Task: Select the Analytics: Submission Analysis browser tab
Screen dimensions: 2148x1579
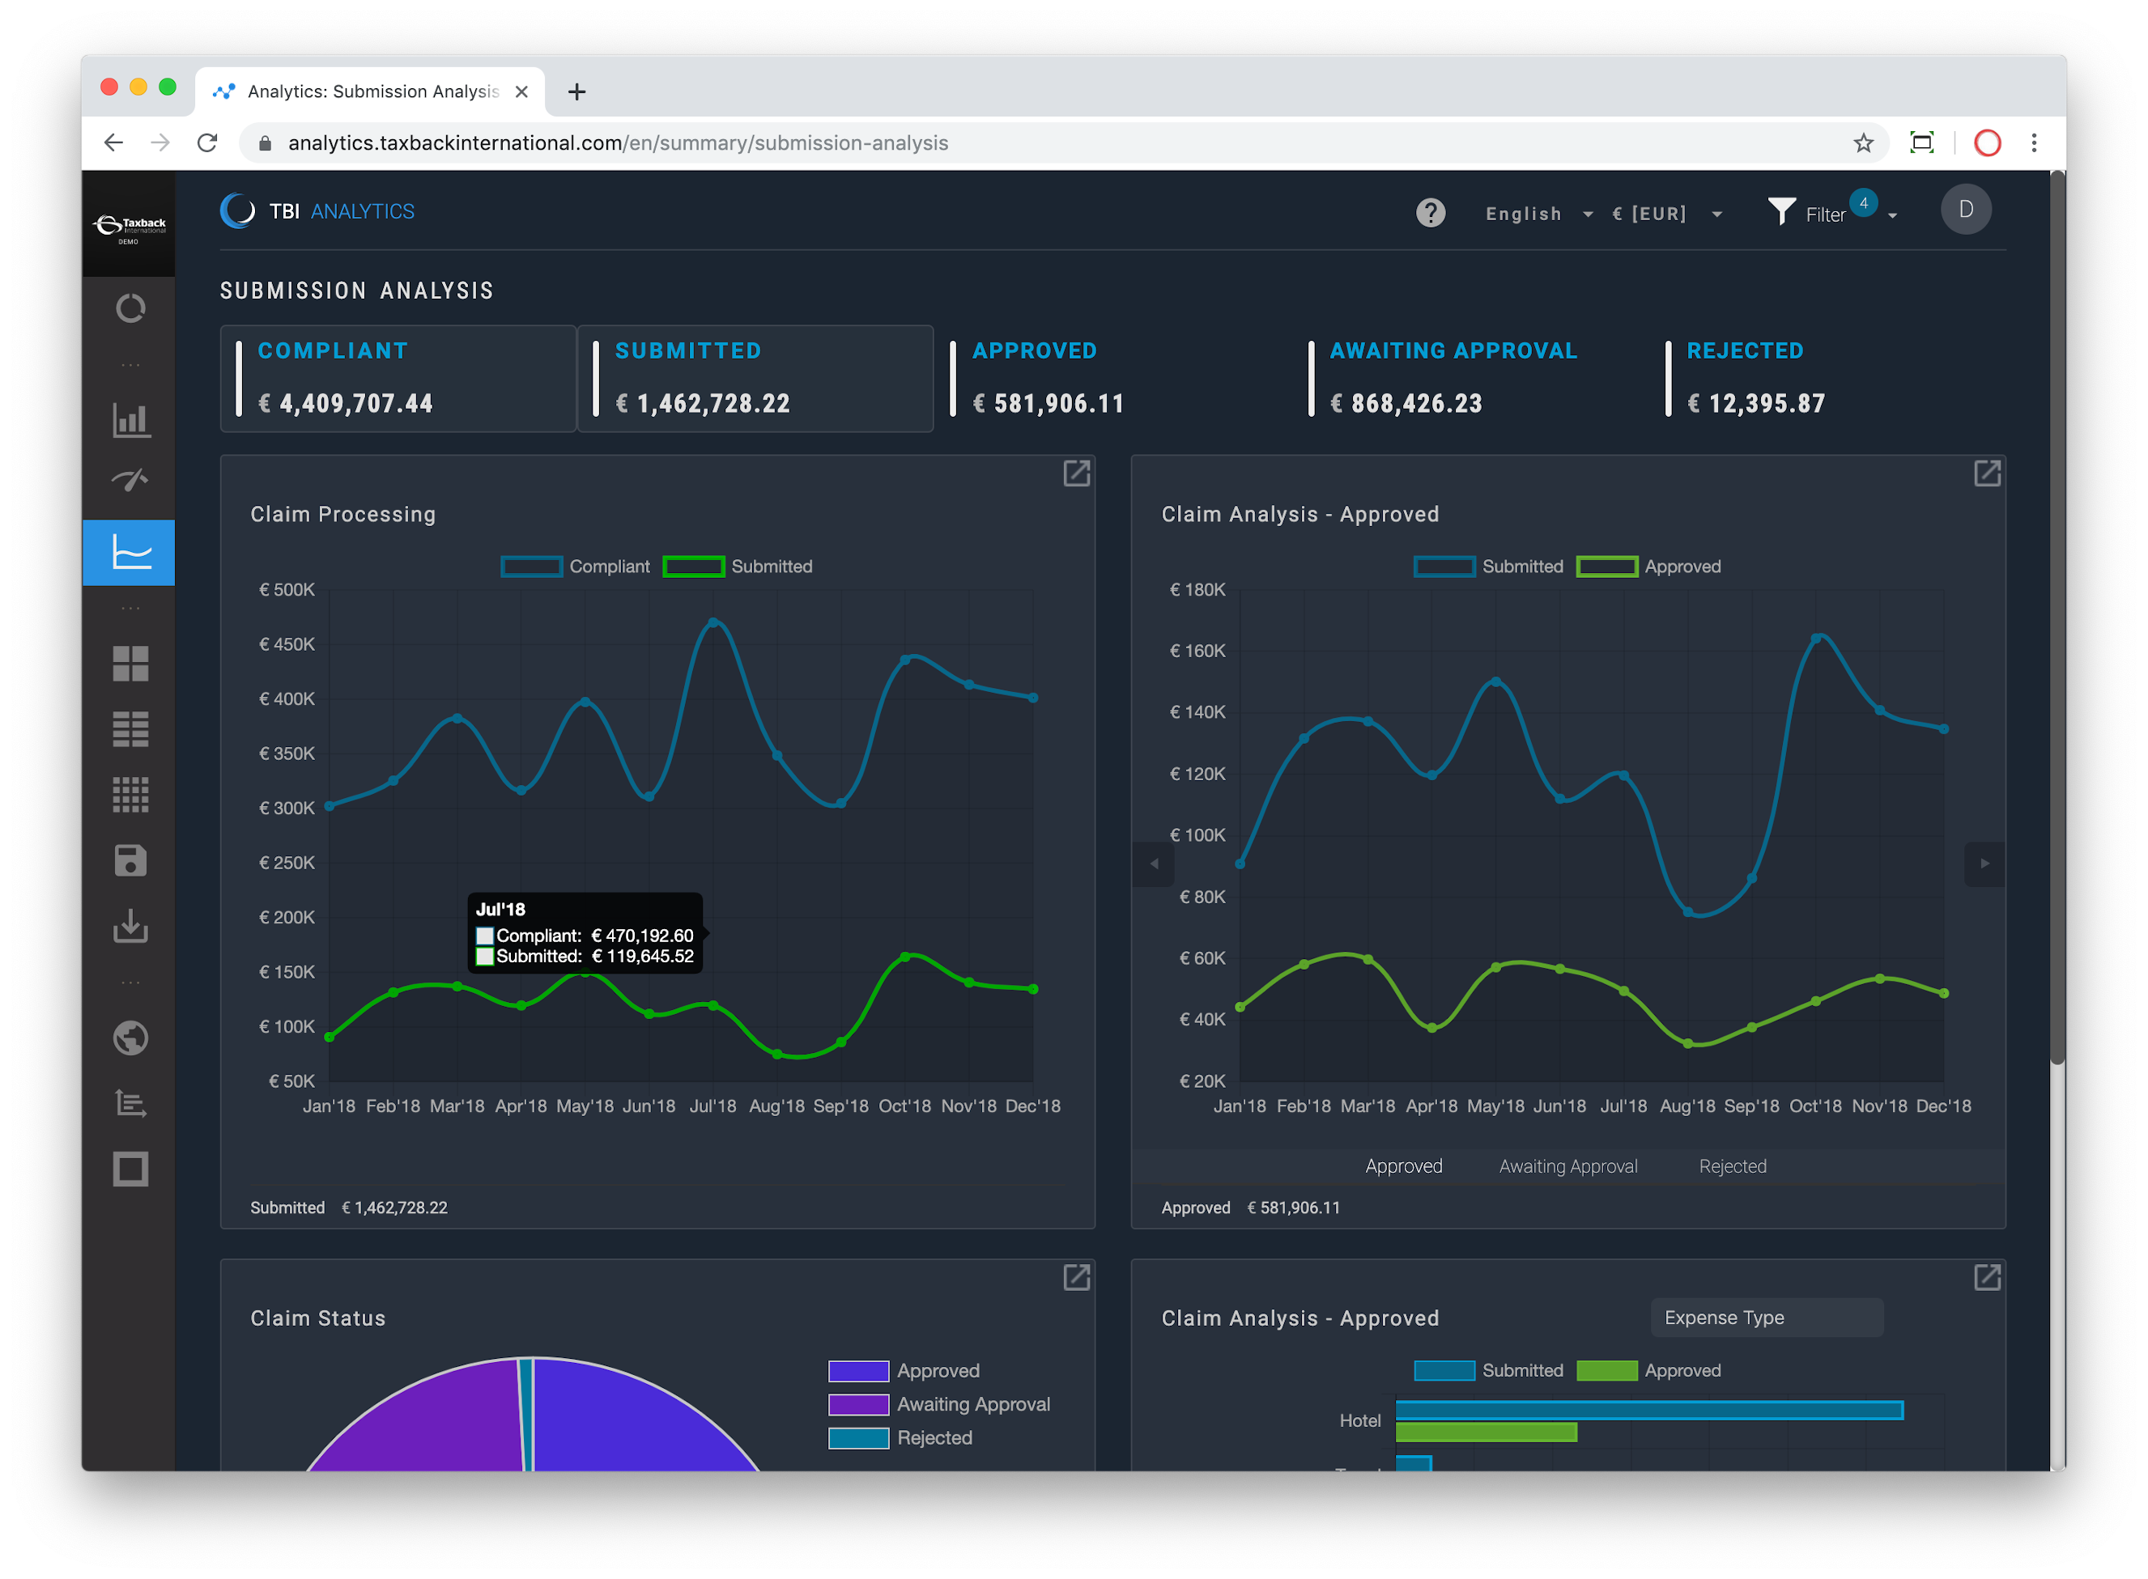Action: click(371, 91)
